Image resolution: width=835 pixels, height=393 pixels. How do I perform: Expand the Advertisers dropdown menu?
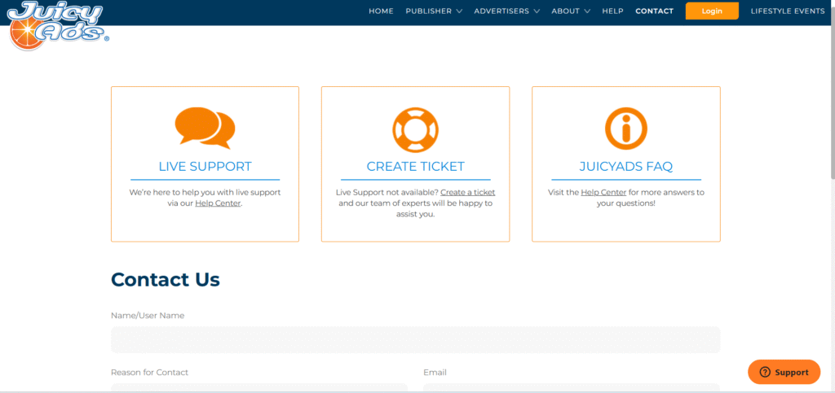pyautogui.click(x=507, y=11)
